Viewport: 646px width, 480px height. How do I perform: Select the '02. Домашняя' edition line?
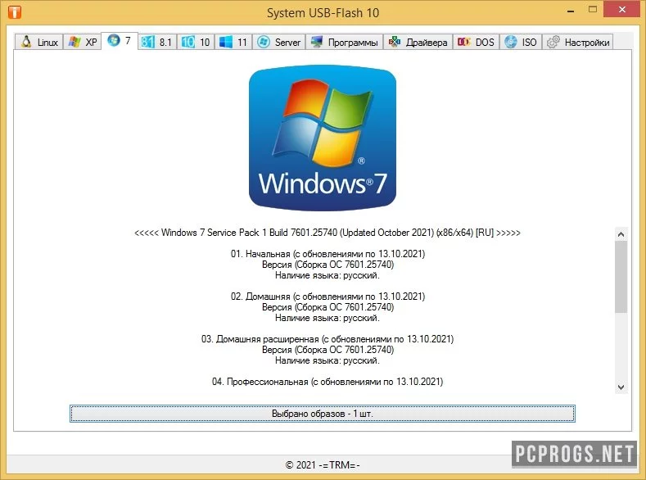328,297
